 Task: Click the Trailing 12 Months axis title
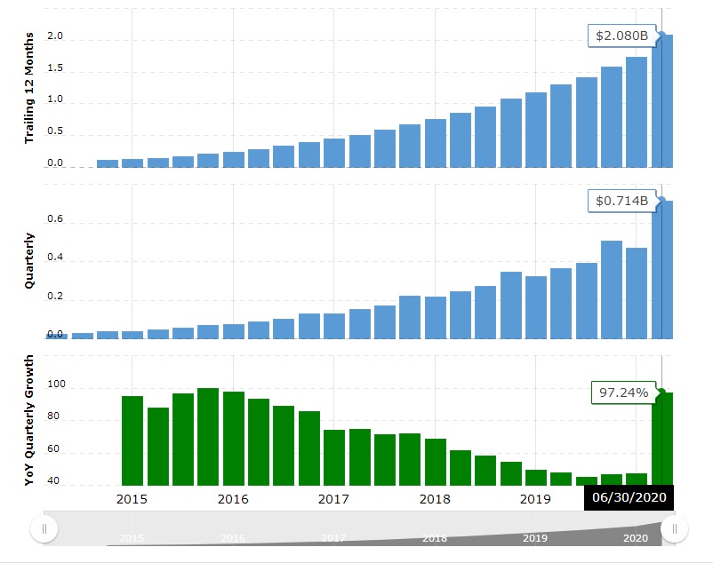coord(29,88)
